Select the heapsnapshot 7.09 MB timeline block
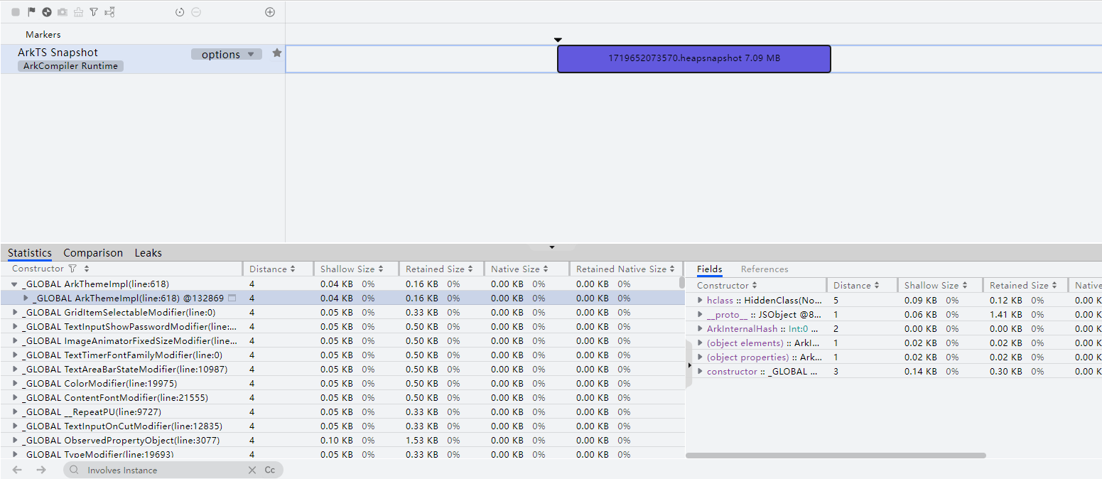This screenshot has width=1102, height=479. click(x=693, y=58)
